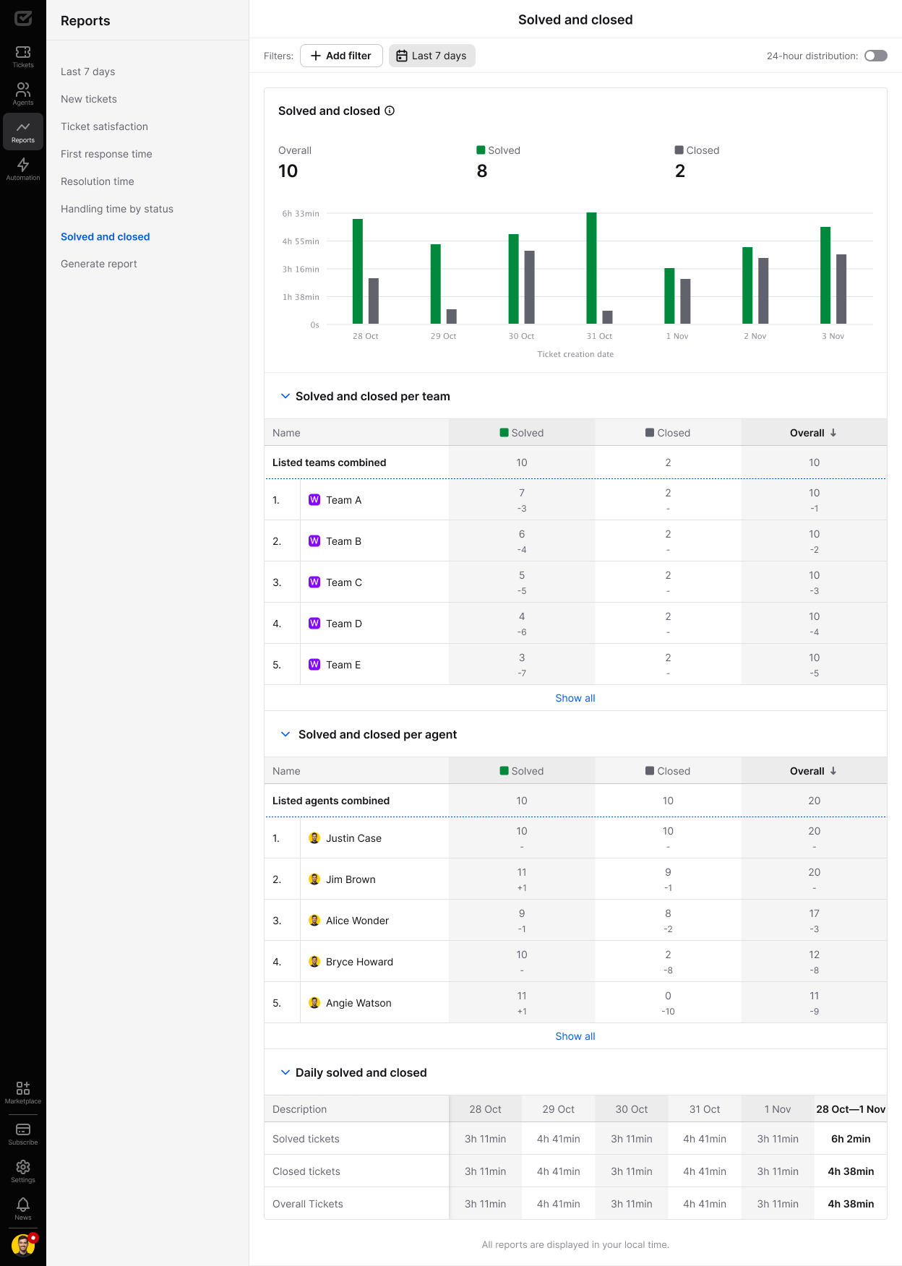902x1266 pixels.
Task: Click the info icon beside Solved and closed
Action: point(390,111)
